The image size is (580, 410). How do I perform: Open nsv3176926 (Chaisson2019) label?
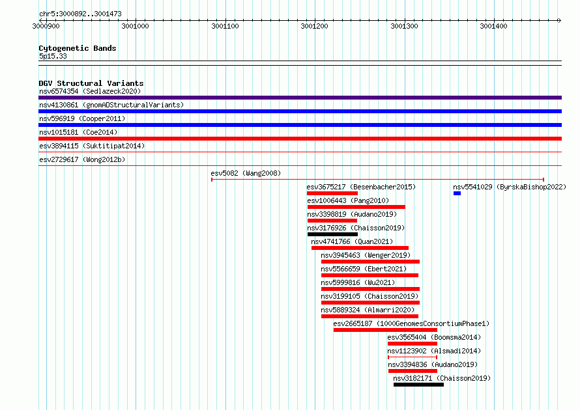[x=356, y=228]
